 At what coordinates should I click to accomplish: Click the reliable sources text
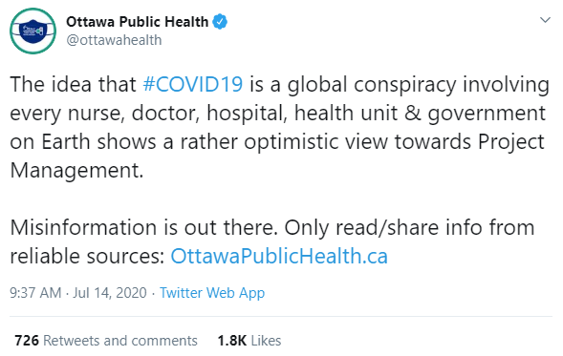pyautogui.click(x=87, y=256)
